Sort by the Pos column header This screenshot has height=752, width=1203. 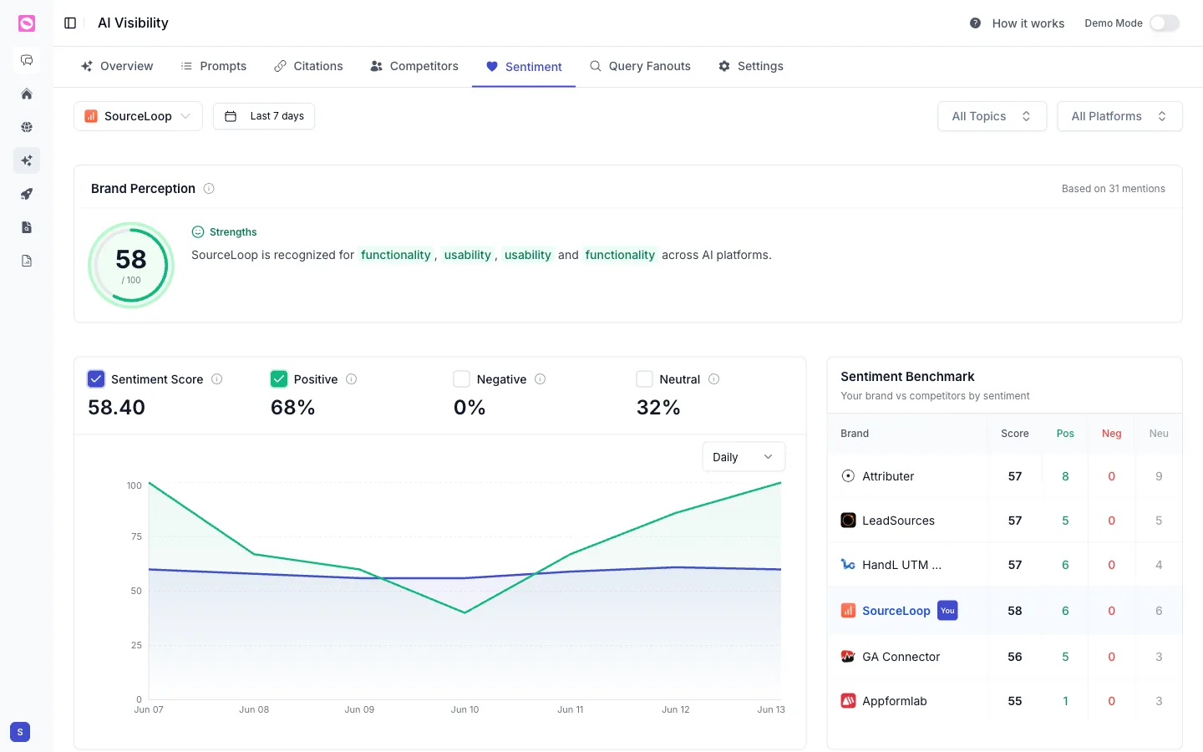(x=1065, y=434)
